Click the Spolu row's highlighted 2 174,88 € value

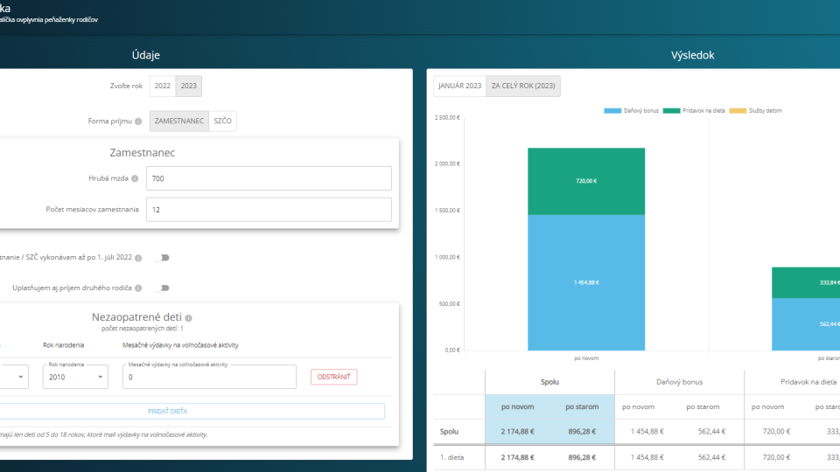click(517, 431)
